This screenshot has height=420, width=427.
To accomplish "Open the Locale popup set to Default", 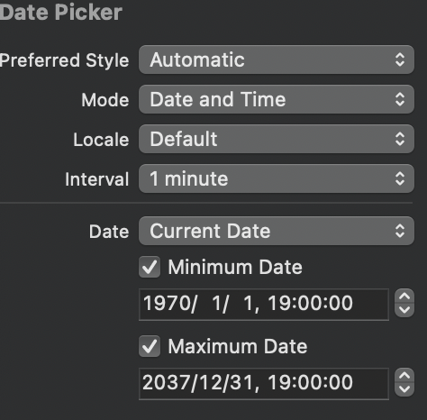I will 277,139.
